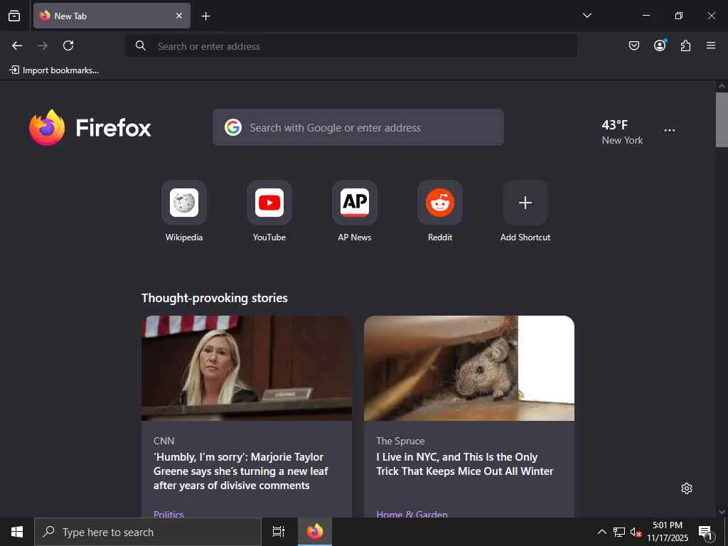Screen dimensions: 728x546
Task: Open the Windows Start menu
Action: (x=17, y=532)
